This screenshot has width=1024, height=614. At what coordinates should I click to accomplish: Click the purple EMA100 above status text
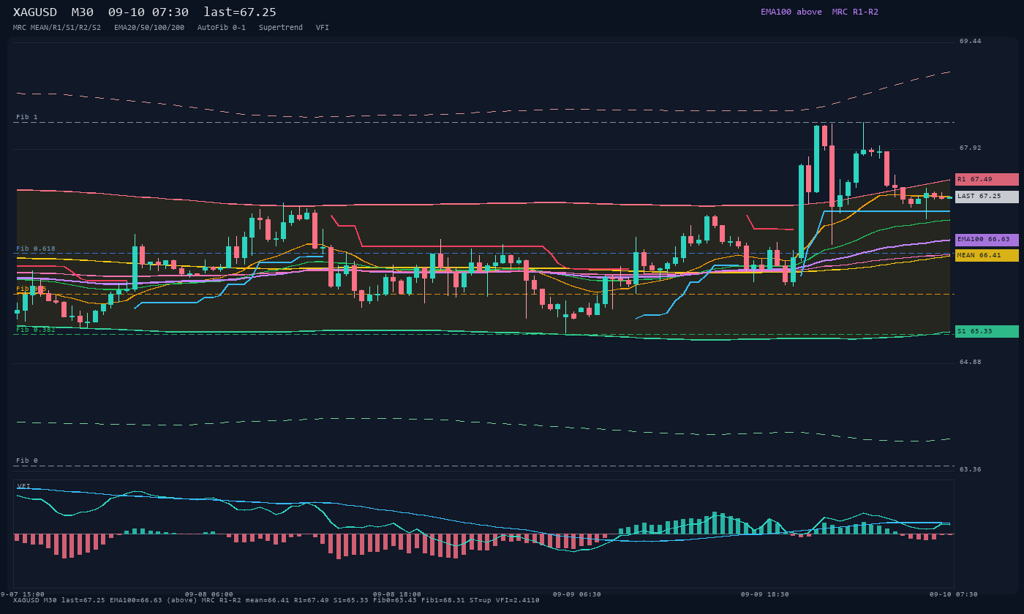tap(791, 12)
